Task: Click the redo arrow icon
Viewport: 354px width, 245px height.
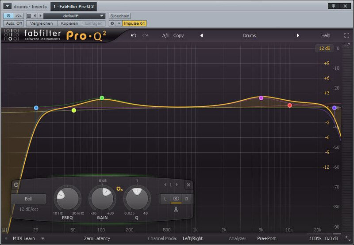Action: [x=145, y=35]
